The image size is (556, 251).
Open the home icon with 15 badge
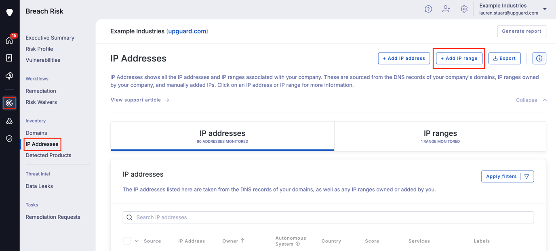[x=10, y=39]
